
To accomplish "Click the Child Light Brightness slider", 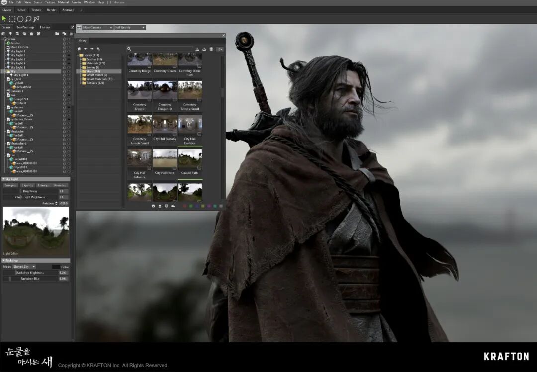I will pos(30,198).
